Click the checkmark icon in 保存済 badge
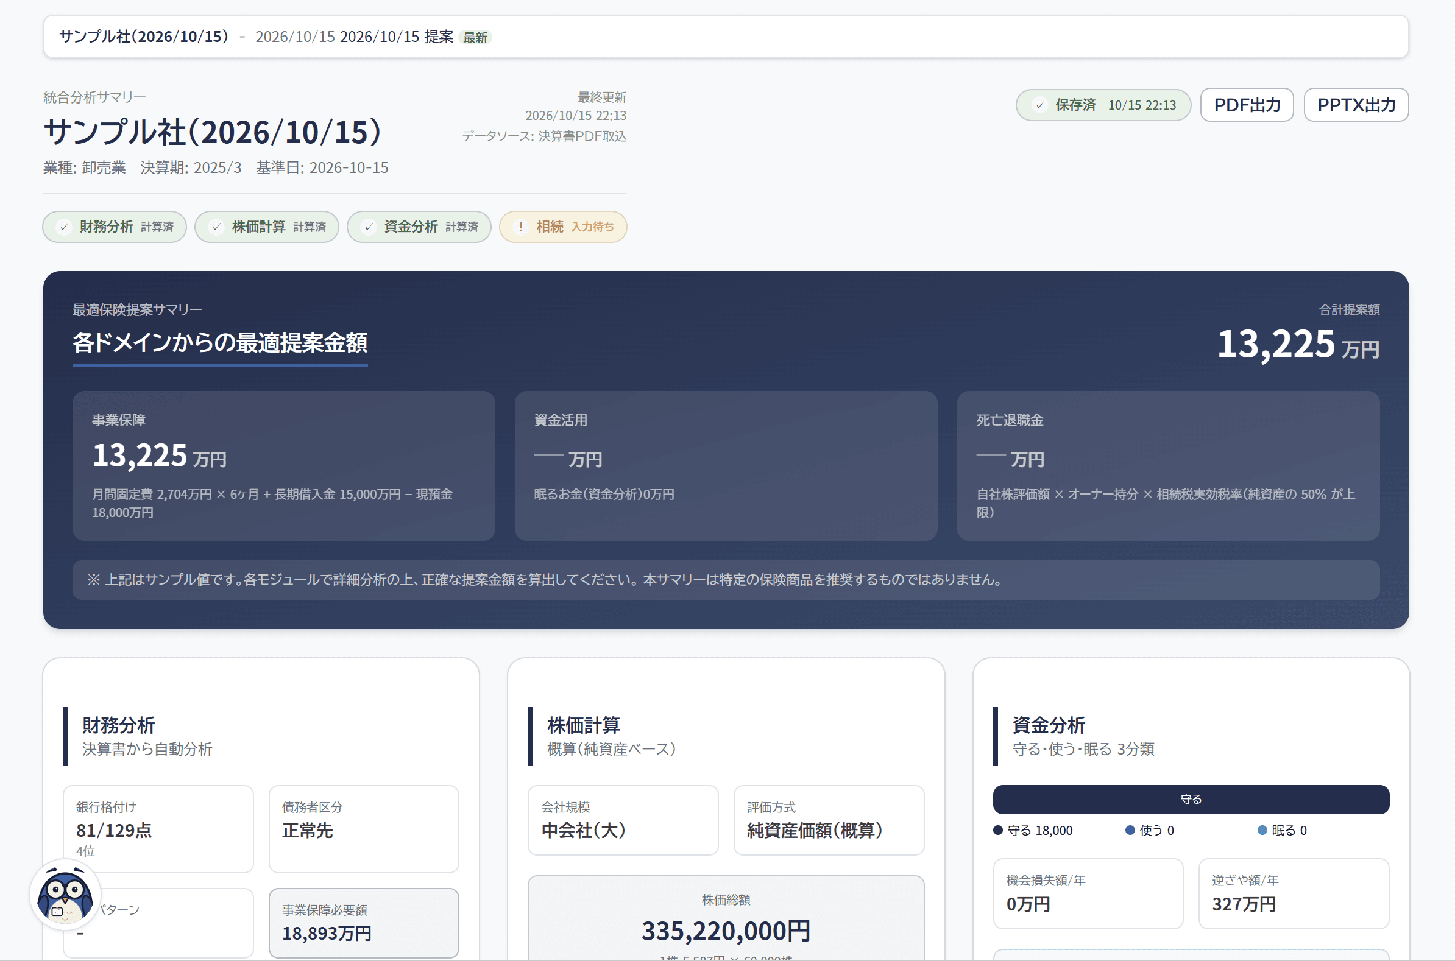 (x=1039, y=105)
